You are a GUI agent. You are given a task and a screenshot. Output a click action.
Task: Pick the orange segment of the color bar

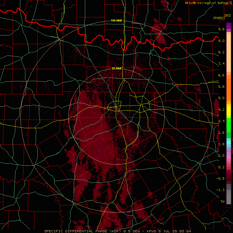(x=229, y=89)
